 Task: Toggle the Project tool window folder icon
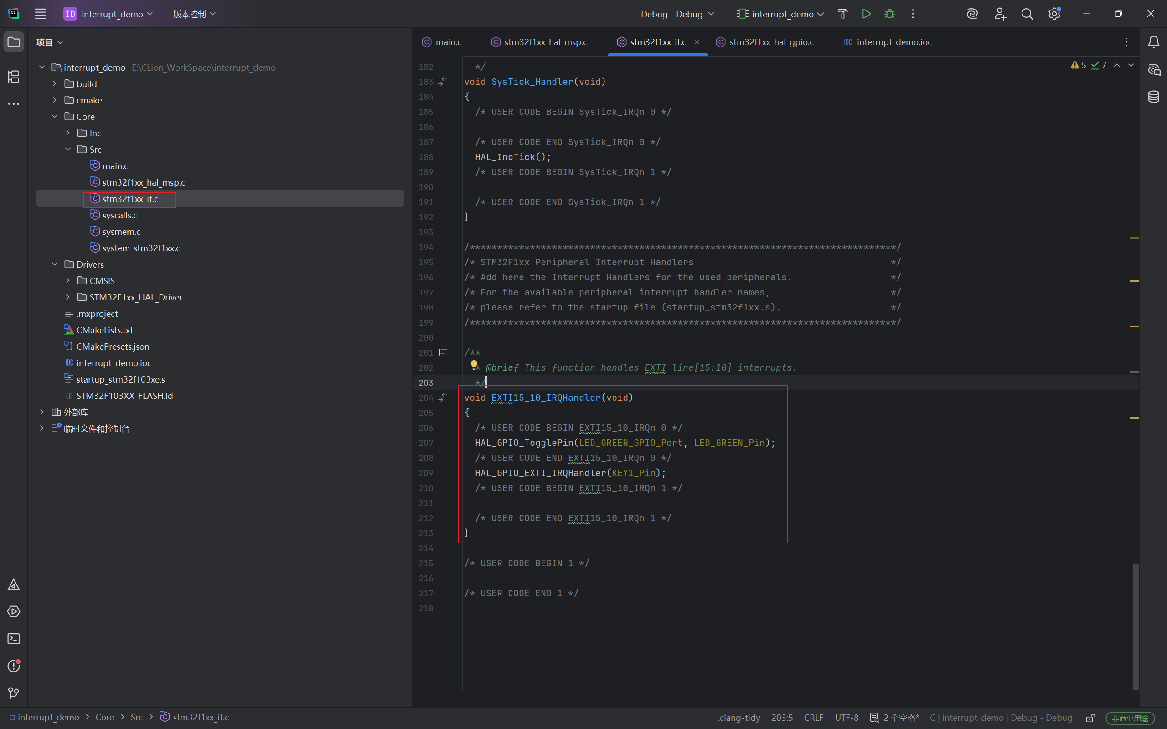(14, 42)
